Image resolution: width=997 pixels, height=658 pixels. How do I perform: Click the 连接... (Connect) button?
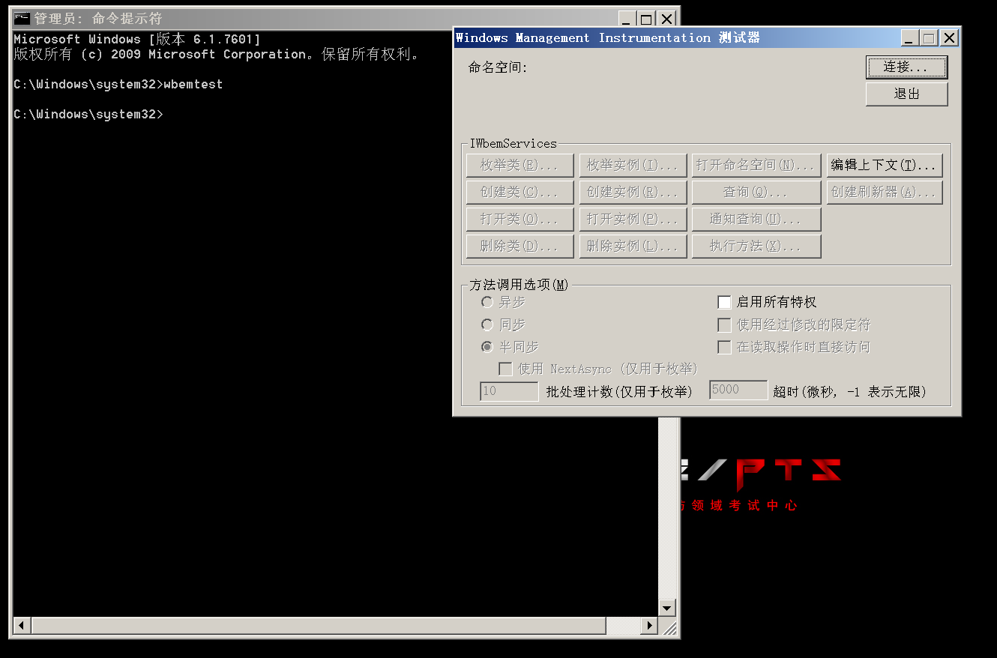[x=906, y=67]
